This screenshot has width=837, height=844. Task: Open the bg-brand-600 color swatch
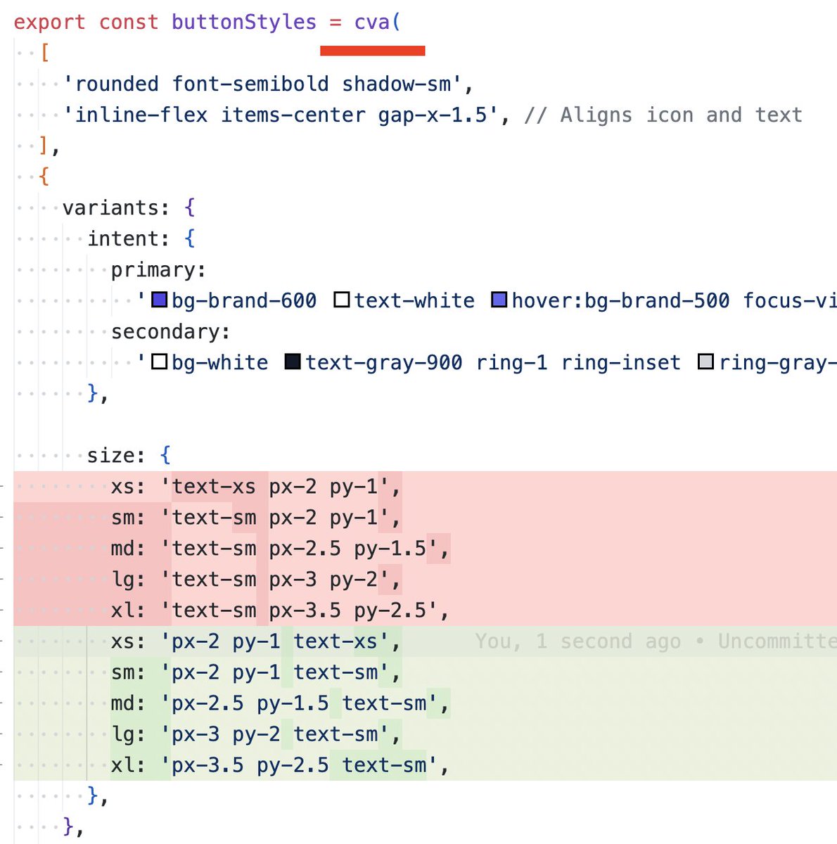[160, 300]
